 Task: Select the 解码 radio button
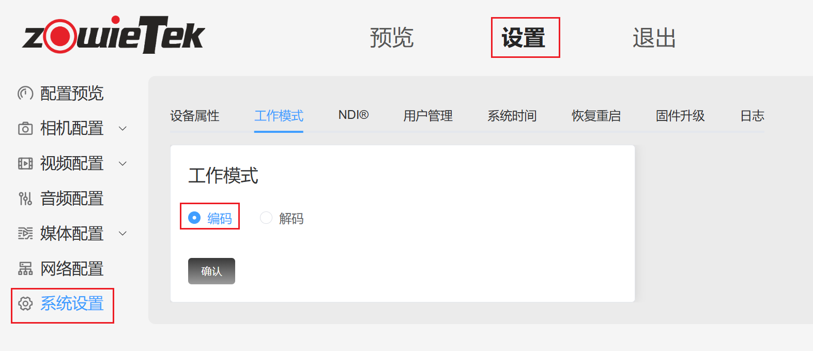coord(266,218)
